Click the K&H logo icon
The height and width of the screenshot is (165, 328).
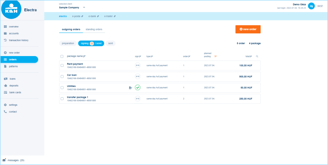coord(11,9)
